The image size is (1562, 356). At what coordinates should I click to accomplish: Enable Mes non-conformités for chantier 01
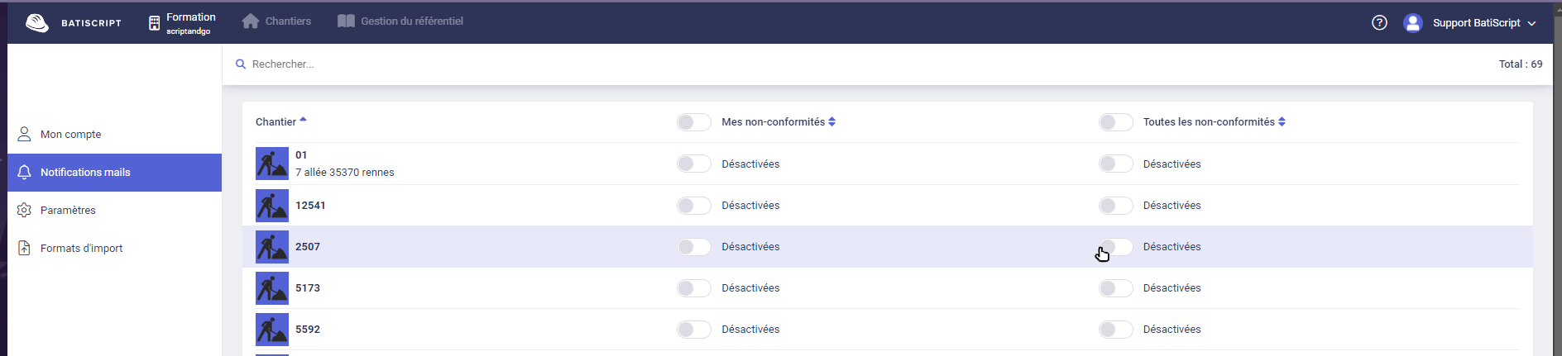(693, 164)
